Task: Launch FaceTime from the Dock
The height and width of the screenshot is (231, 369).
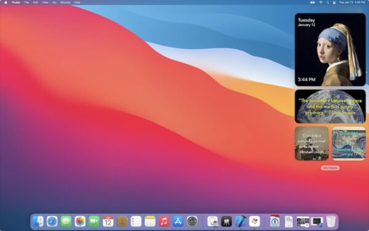Action: [x=94, y=222]
